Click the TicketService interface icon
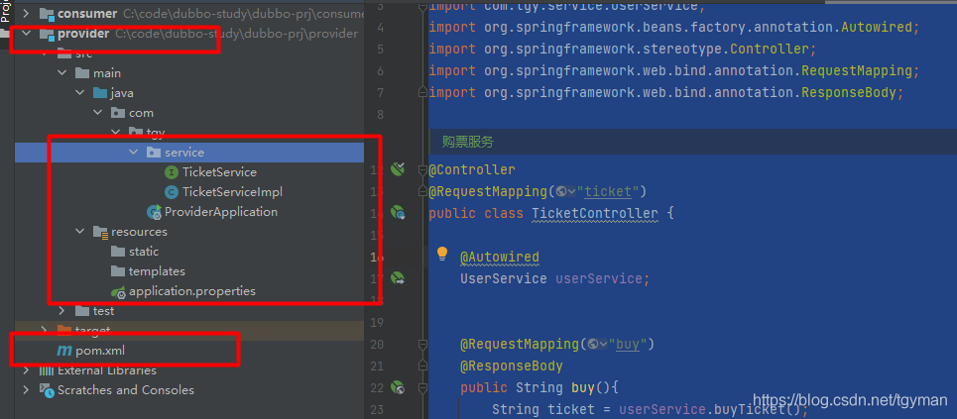 pyautogui.click(x=172, y=172)
